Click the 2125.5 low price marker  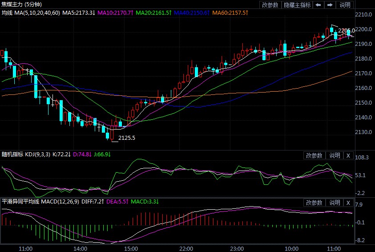coord(127,138)
